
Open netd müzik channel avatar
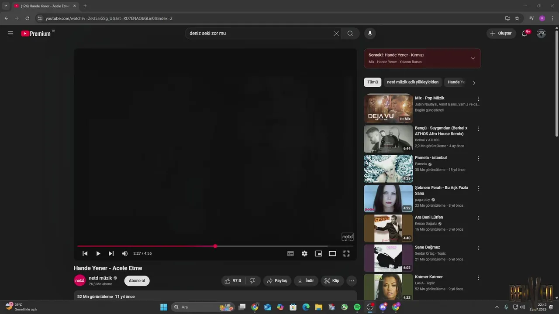80,280
